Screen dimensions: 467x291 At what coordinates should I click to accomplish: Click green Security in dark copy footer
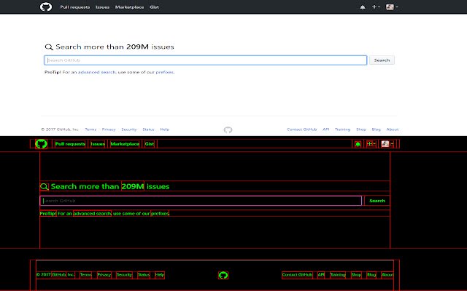124,275
